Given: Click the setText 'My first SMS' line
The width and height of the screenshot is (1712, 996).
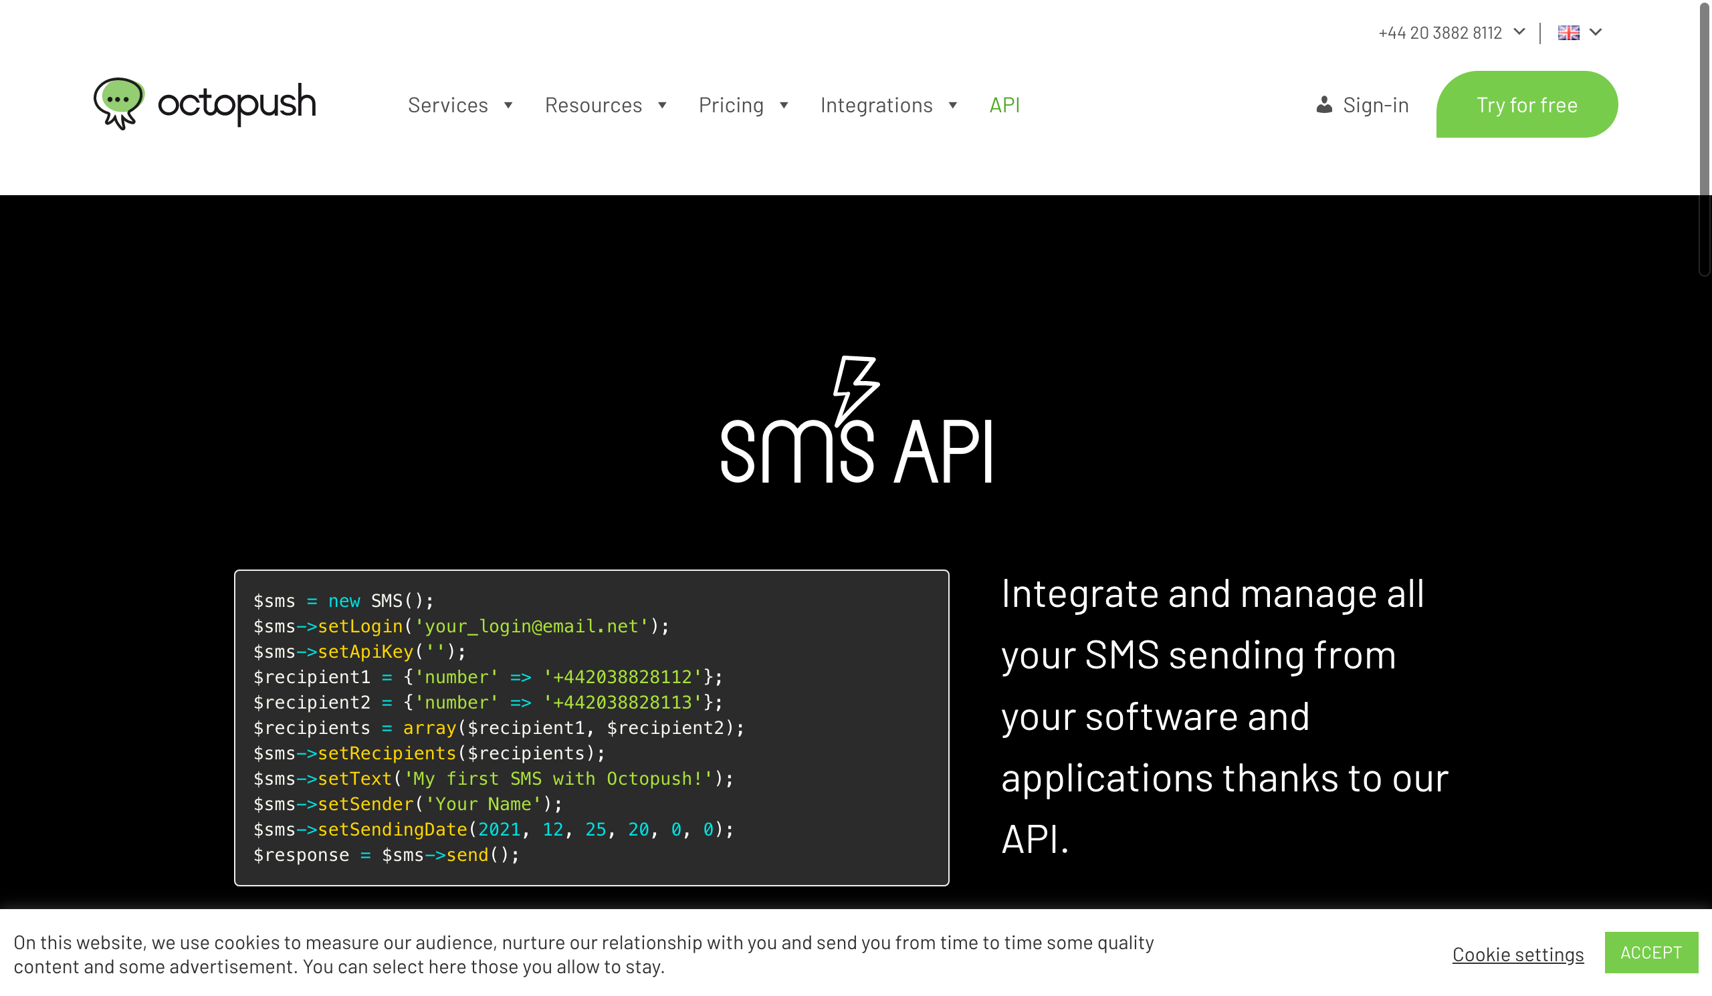Looking at the screenshot, I should point(494,779).
